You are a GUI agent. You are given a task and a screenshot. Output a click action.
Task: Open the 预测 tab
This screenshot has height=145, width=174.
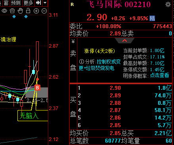[x=15, y=3]
